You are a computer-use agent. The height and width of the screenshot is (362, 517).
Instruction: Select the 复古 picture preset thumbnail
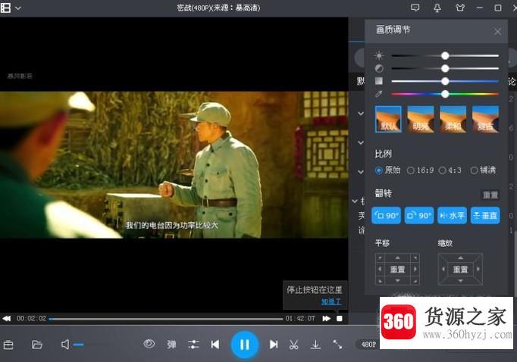(485, 119)
